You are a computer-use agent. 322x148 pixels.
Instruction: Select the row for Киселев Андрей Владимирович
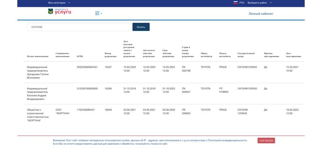tap(37, 94)
